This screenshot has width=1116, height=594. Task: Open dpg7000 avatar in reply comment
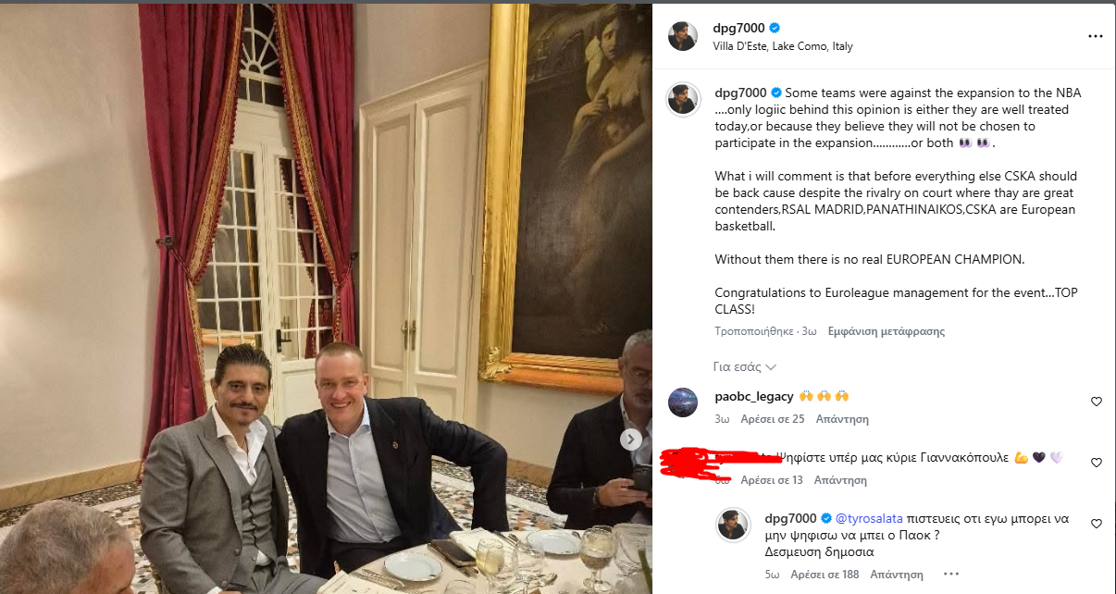733,525
